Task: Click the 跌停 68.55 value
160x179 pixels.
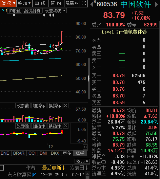Action: pyautogui.click(x=152, y=145)
